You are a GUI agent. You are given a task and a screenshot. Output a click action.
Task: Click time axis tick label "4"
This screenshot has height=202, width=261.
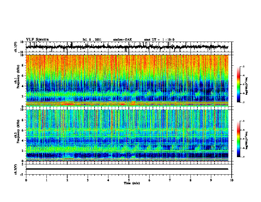108,180
